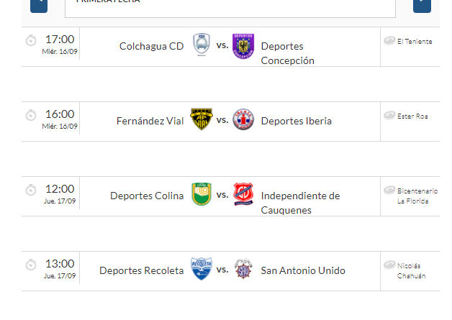The height and width of the screenshot is (320, 452).
Task: Click the Deportes Colina green crest
Action: pos(202,194)
